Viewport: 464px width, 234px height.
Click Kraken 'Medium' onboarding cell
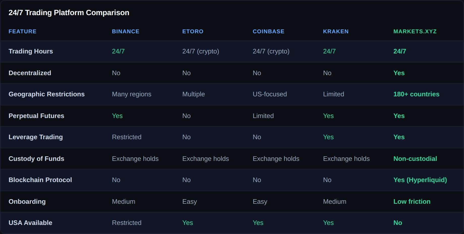point(335,201)
